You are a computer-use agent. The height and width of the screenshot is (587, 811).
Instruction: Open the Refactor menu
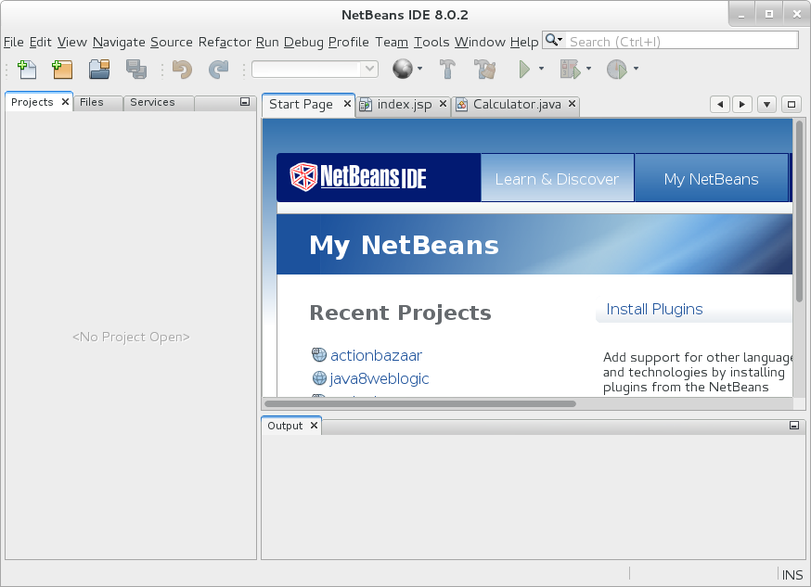pos(225,42)
